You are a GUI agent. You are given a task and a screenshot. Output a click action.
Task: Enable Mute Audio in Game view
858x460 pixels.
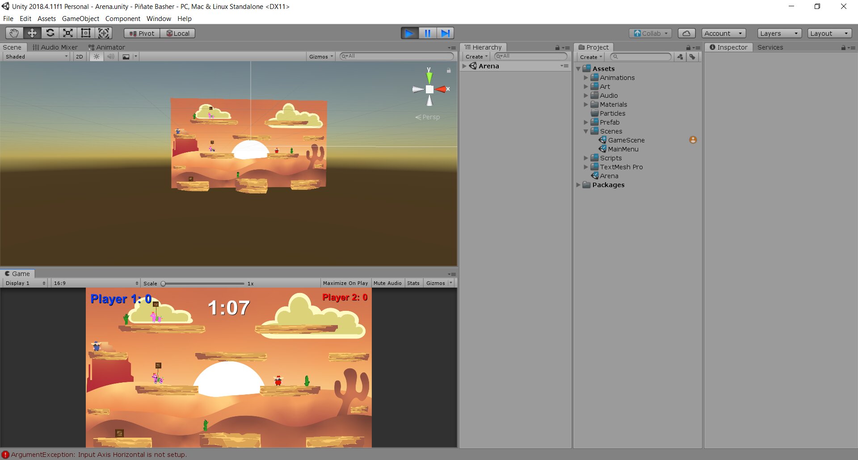[x=387, y=283]
